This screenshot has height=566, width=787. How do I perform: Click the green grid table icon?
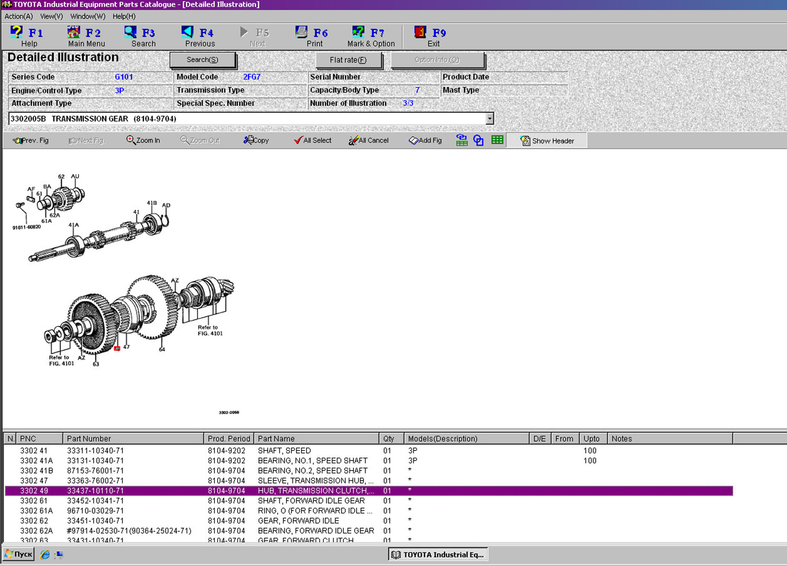(x=497, y=140)
